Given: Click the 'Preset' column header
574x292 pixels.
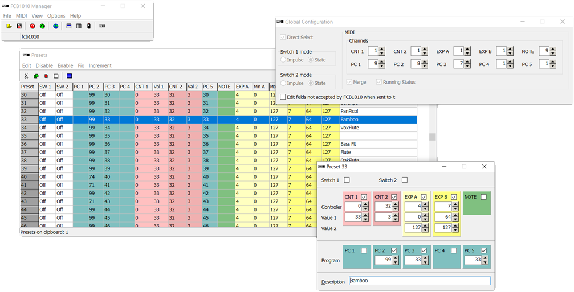Looking at the screenshot, I should 29,87.
